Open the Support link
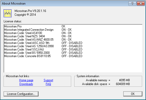 (48, 80)
